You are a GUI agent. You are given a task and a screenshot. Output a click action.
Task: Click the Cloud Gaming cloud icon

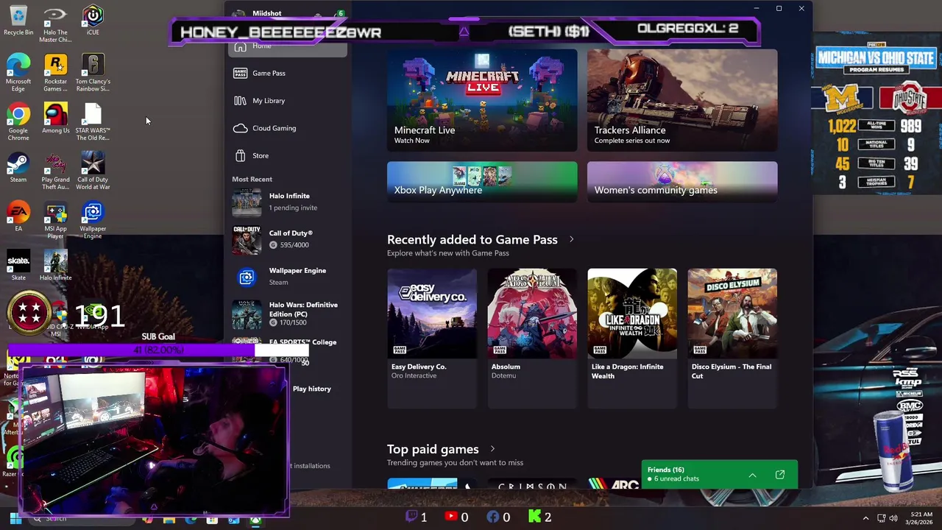click(240, 128)
